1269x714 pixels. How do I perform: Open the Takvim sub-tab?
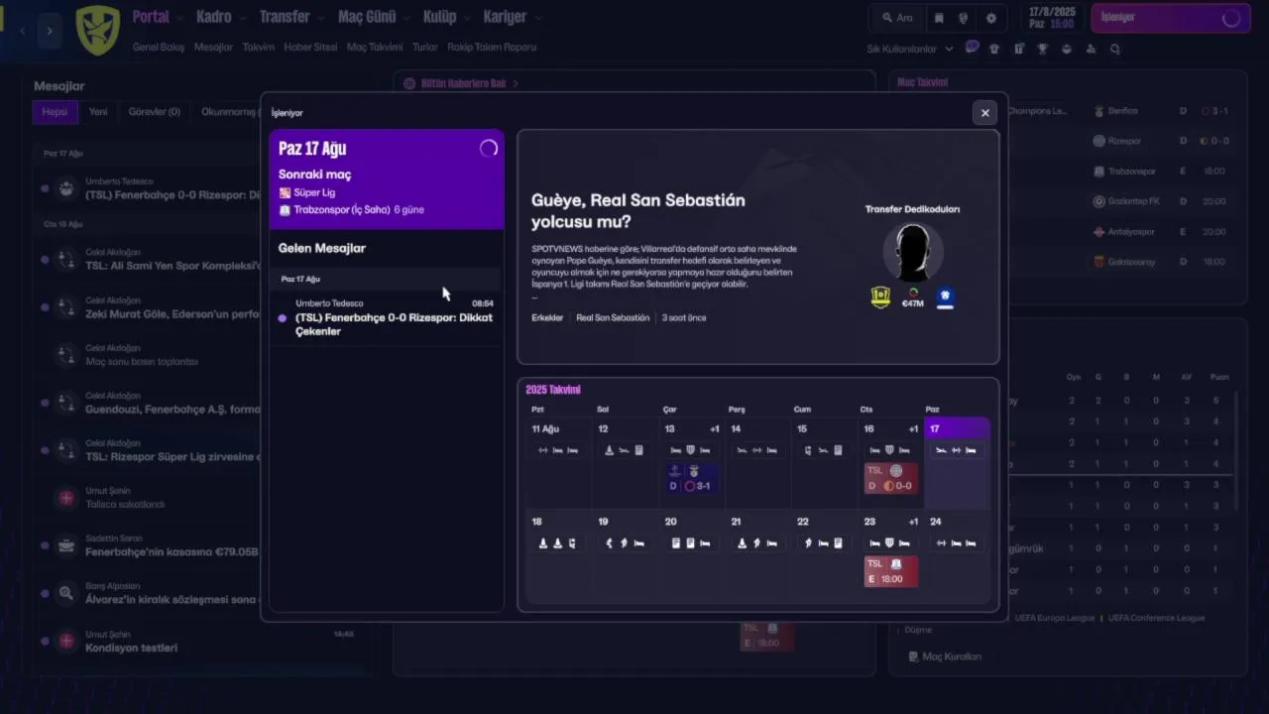point(258,47)
